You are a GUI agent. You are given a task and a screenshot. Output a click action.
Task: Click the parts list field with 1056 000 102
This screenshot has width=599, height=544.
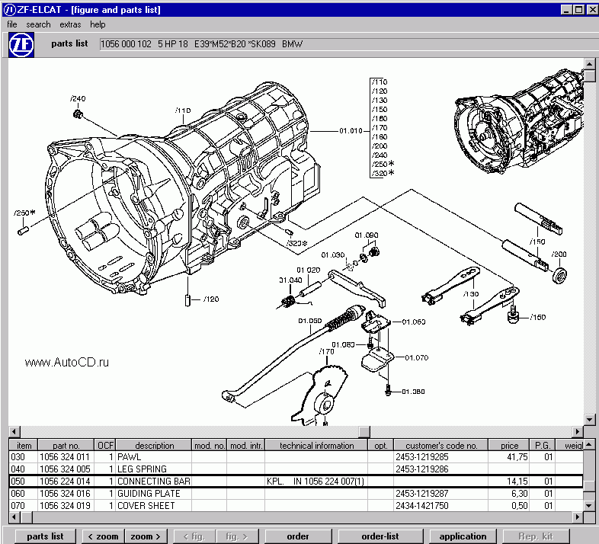348,44
